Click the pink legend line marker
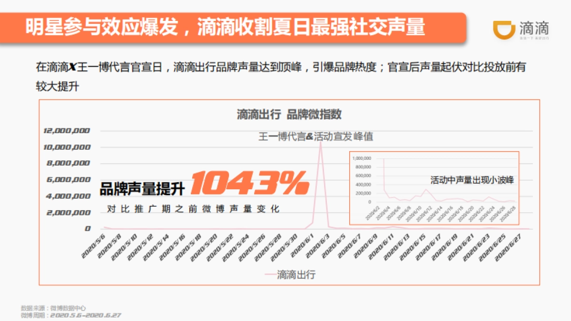Image resolution: width=571 pixels, height=321 pixels. coord(270,273)
